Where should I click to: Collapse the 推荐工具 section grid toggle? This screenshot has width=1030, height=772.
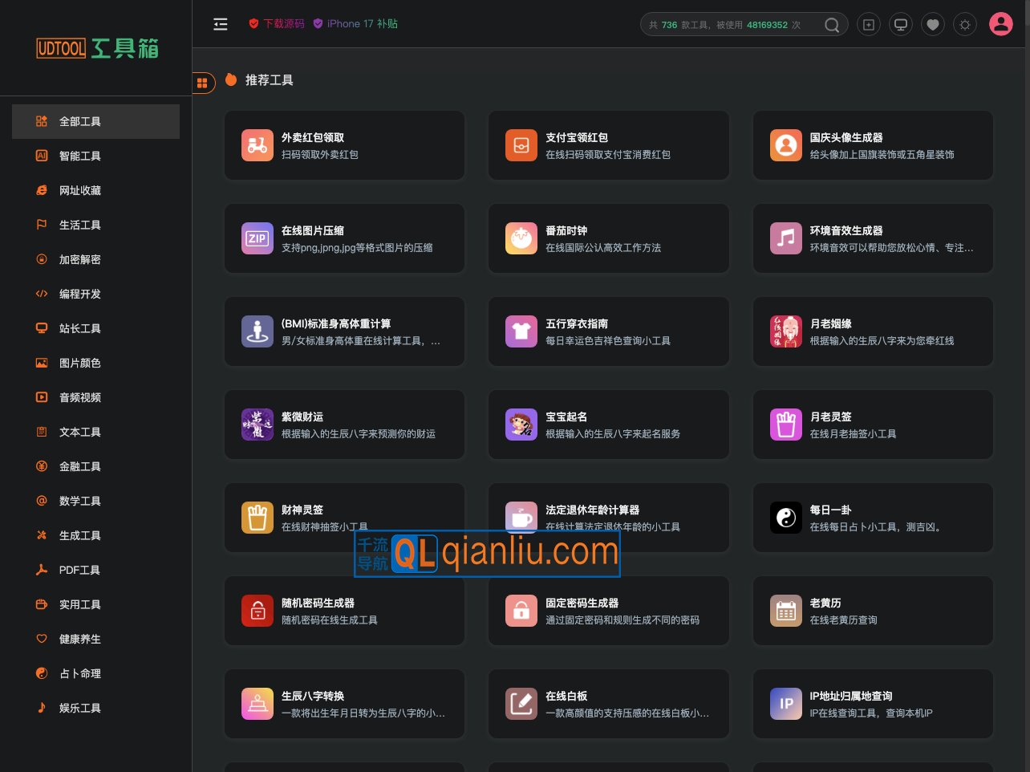pyautogui.click(x=202, y=82)
